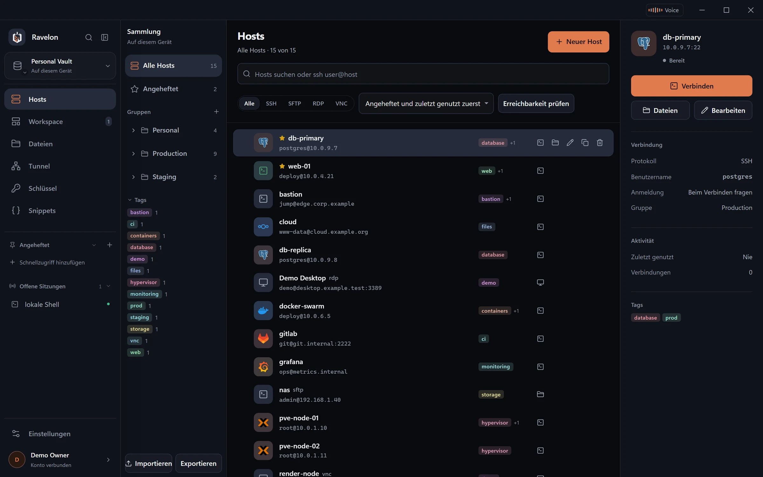Screen dimensions: 763x477
Task: Click Erreichbarkeit prüfen
Action: point(536,104)
